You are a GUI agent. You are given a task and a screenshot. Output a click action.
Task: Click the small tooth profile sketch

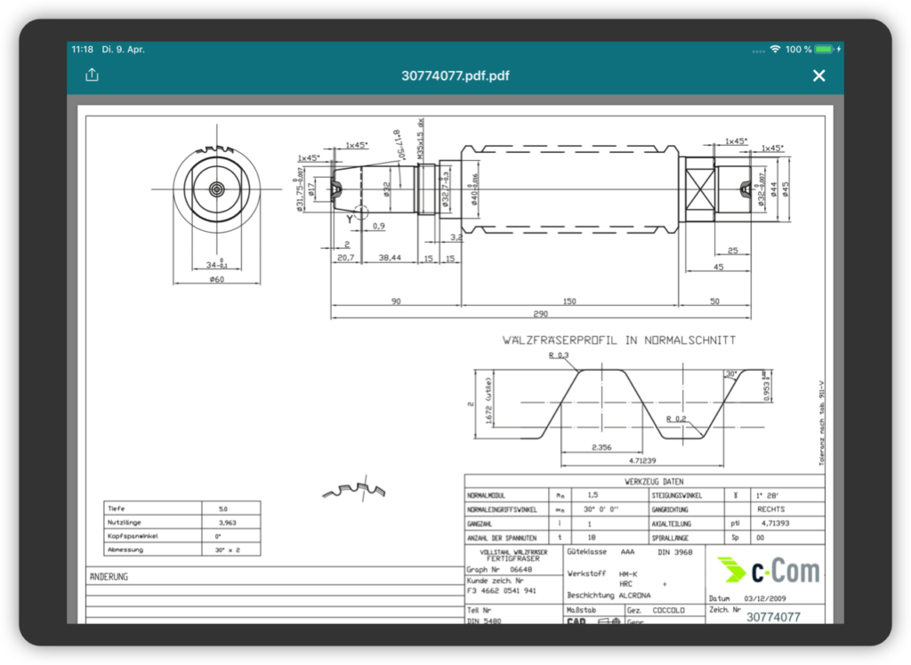(354, 488)
